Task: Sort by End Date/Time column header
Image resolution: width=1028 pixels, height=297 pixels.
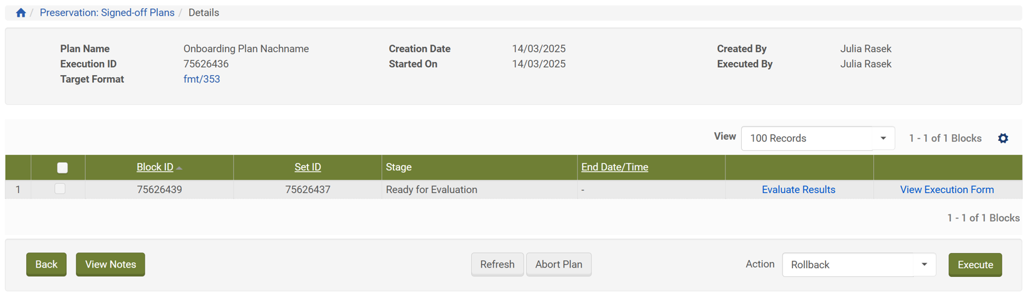Action: click(x=615, y=167)
